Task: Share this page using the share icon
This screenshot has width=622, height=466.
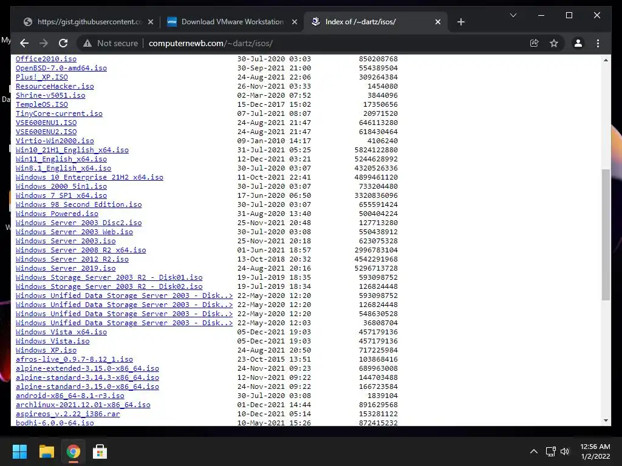Action: click(535, 43)
